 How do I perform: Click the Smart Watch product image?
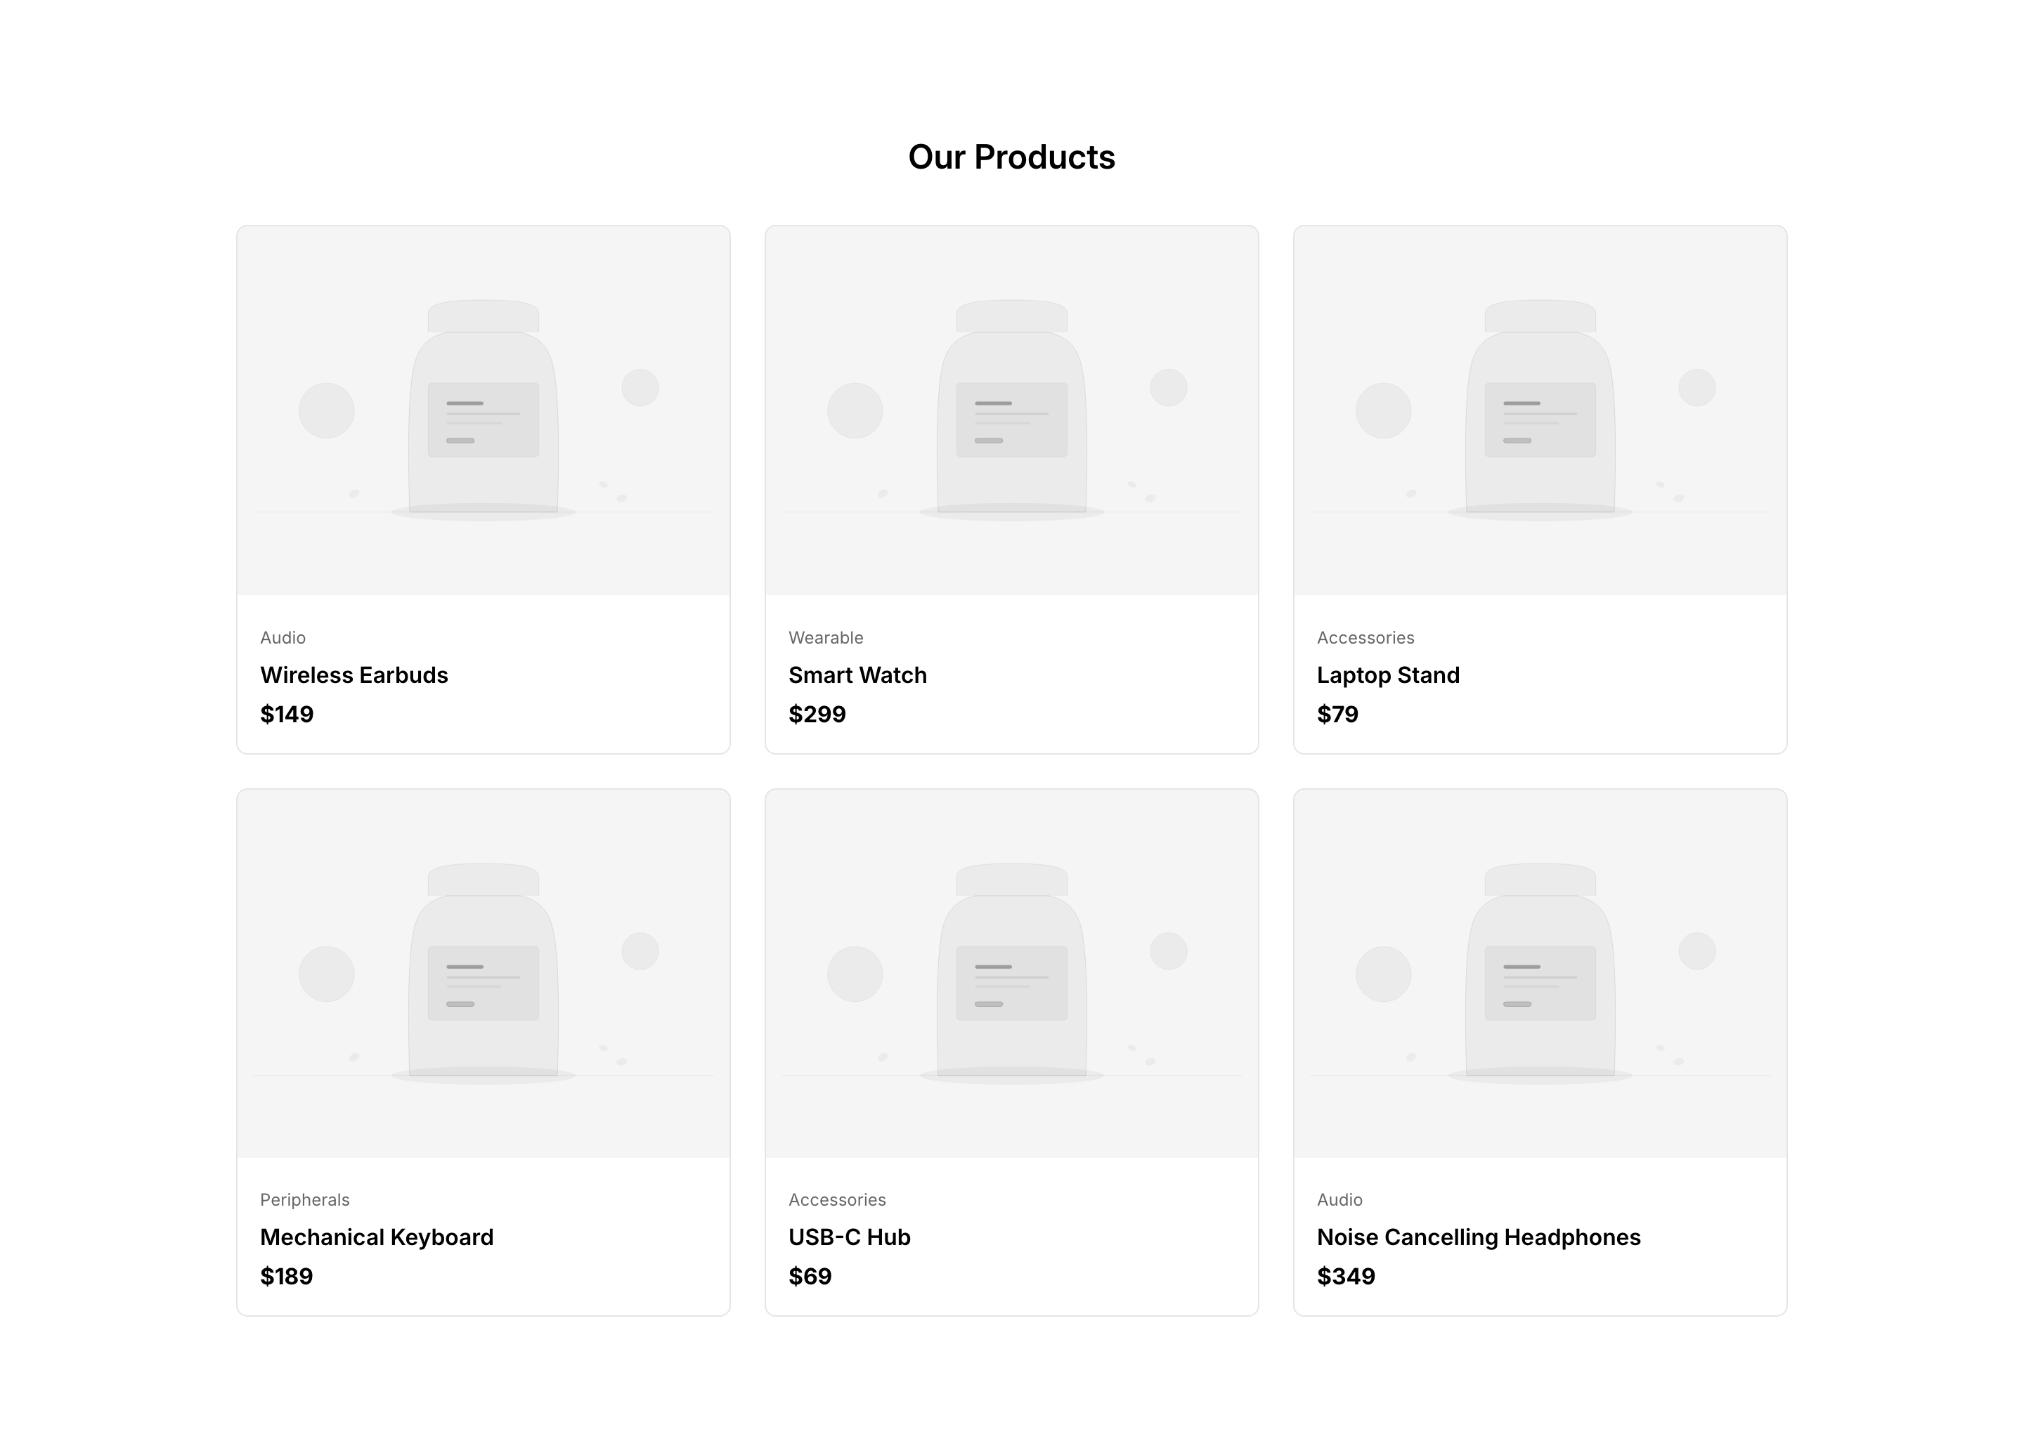(x=1011, y=410)
